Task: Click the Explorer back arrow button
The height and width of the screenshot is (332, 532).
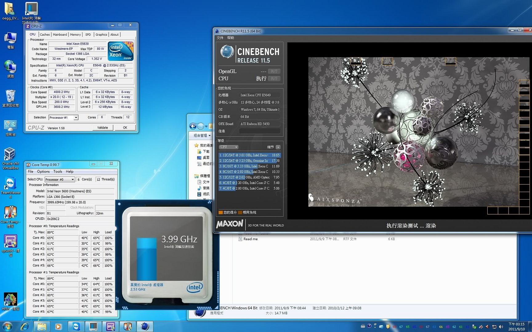Action: (193, 126)
